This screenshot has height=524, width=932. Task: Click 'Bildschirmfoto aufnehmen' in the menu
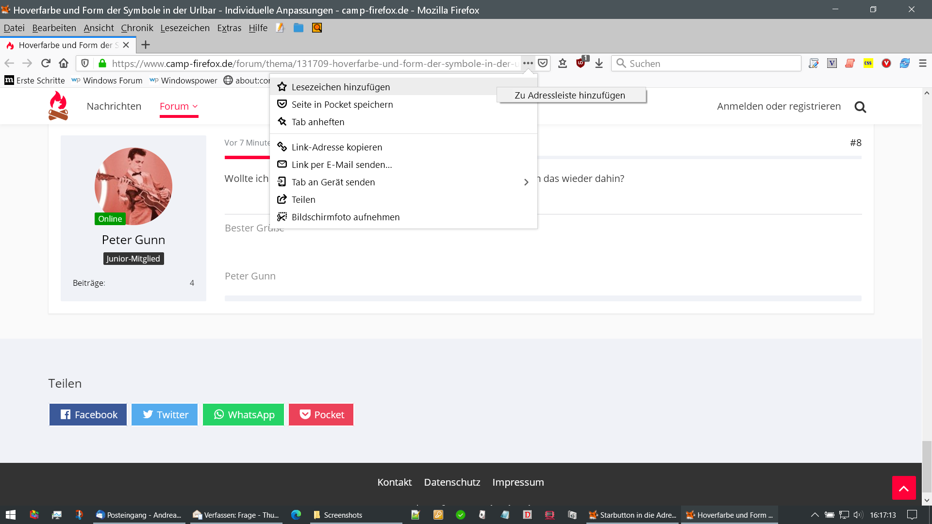pyautogui.click(x=345, y=217)
